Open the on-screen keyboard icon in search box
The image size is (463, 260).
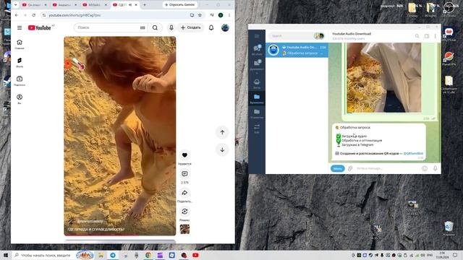tap(143, 27)
